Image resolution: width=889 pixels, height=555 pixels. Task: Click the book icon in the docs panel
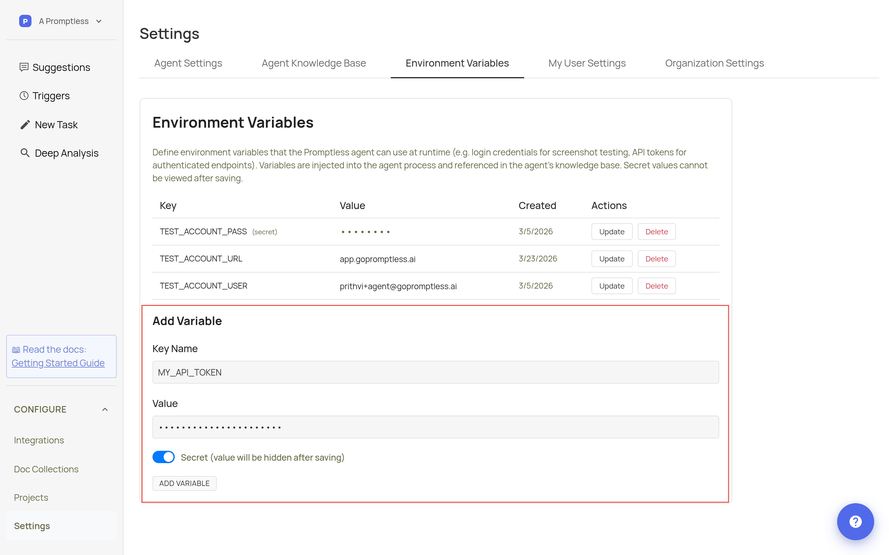click(x=16, y=349)
